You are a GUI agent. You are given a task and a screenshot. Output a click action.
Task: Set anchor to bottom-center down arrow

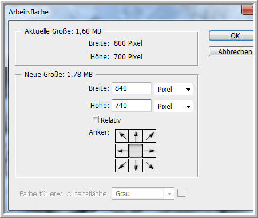click(136, 165)
